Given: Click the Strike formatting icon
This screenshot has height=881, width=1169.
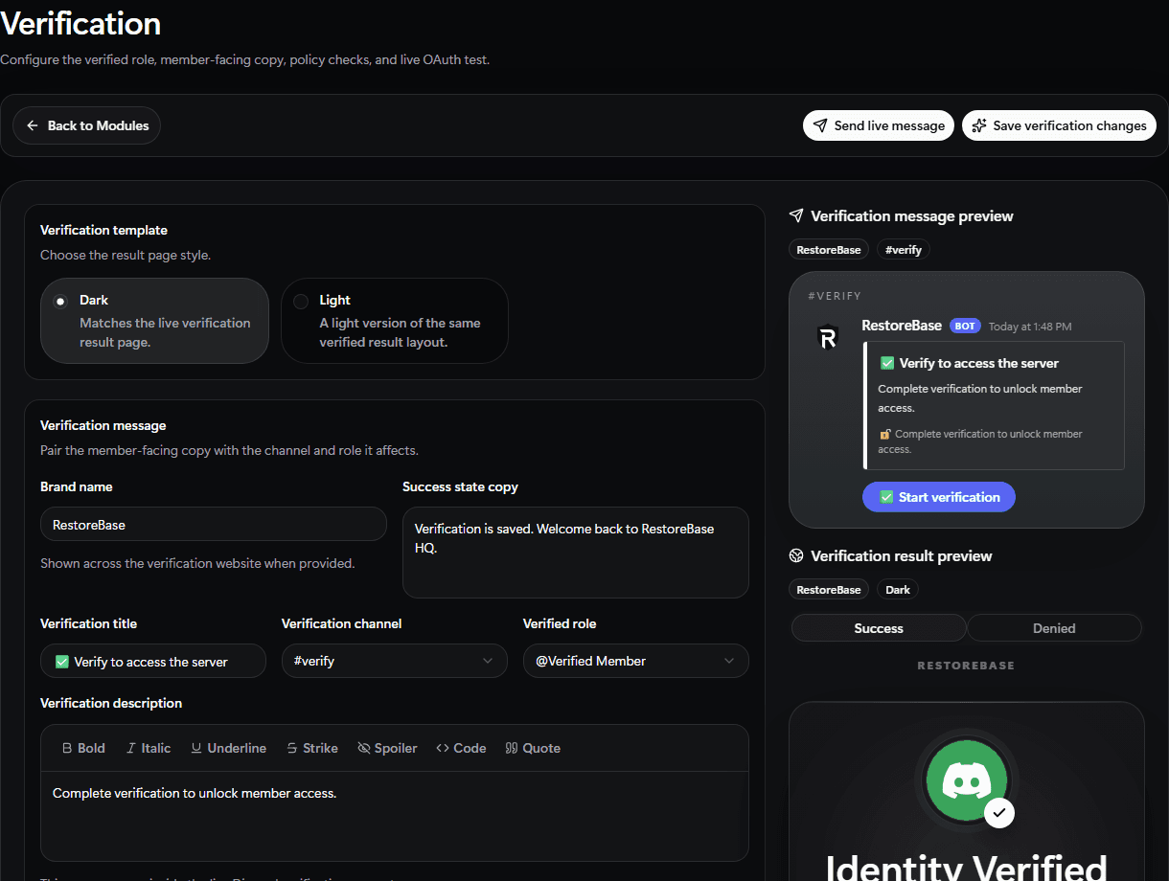Looking at the screenshot, I should [x=292, y=748].
